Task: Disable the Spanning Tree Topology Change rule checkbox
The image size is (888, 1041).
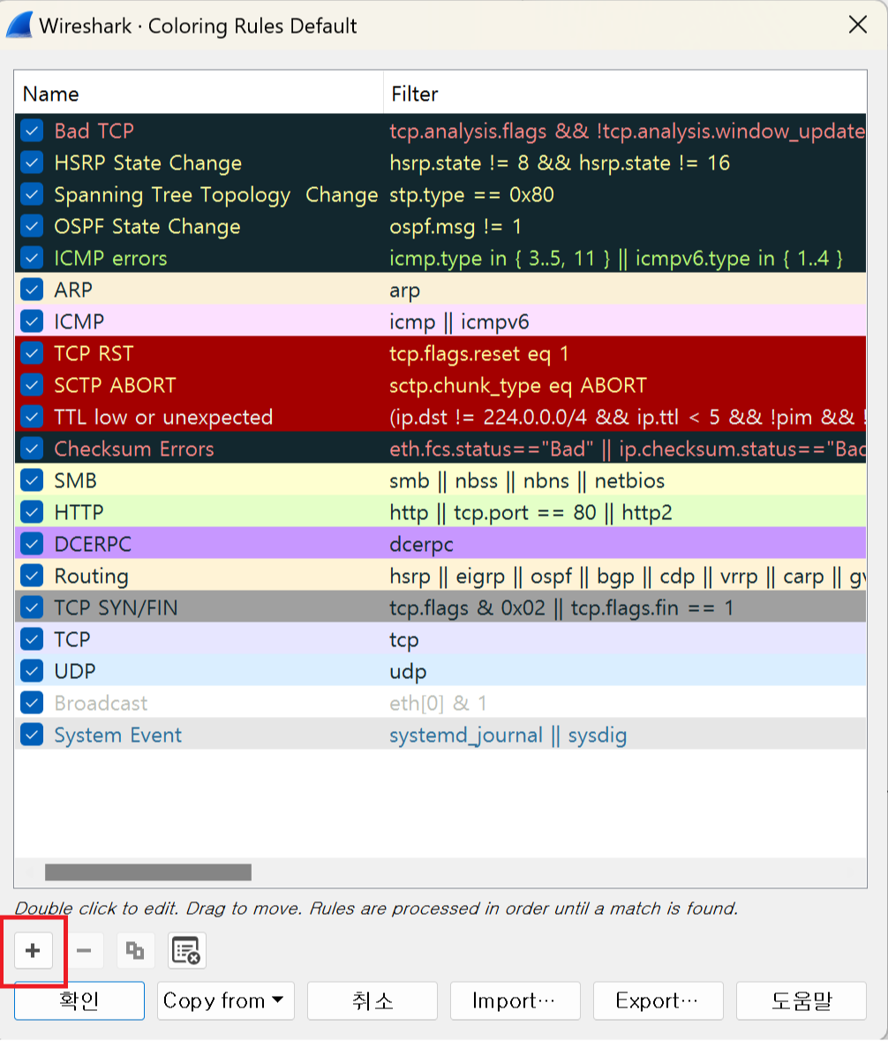Action: coord(32,194)
